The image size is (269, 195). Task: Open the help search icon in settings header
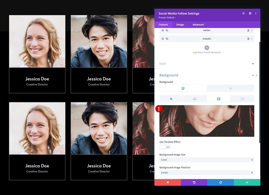243,13
